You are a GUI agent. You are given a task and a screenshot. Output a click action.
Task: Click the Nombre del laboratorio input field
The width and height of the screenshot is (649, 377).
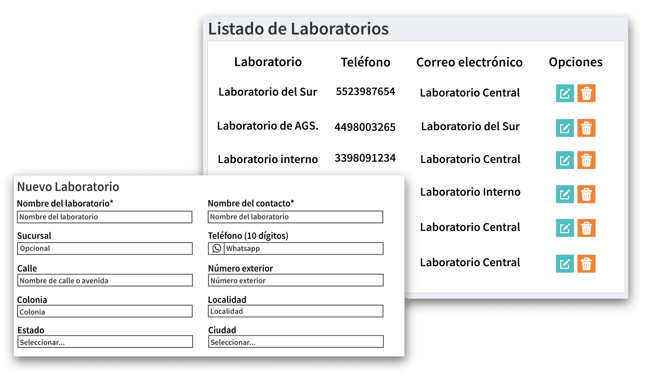coord(105,217)
